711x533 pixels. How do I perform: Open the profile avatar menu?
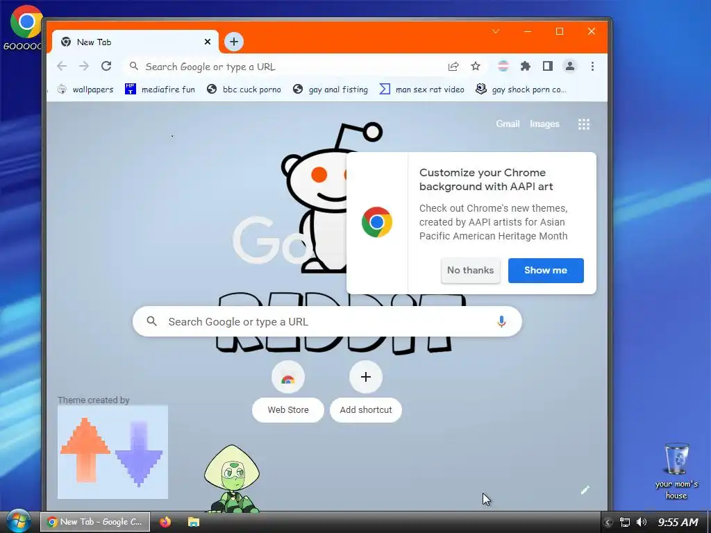[x=570, y=66]
